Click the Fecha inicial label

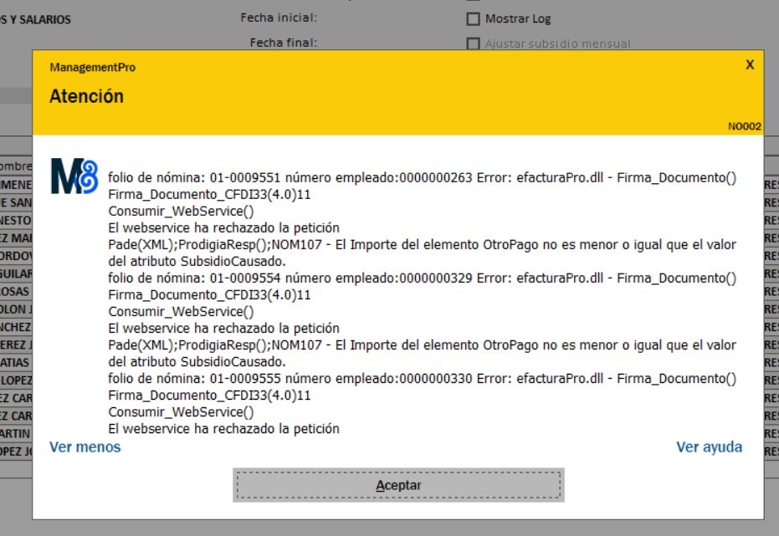(279, 18)
